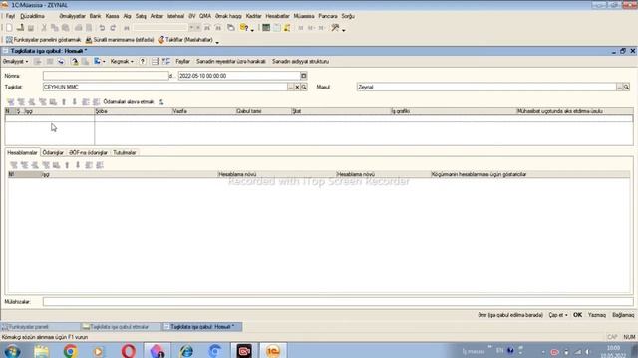Add a row in Hesablamalar table toolbar
This screenshot has width=638, height=358.
[14, 165]
